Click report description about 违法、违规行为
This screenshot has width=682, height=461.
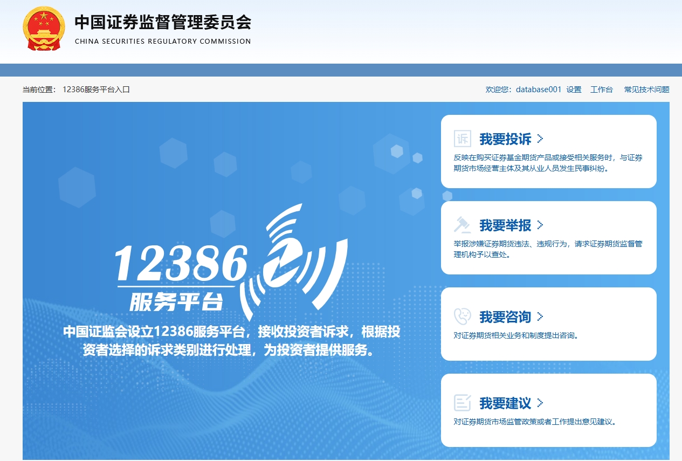coord(548,249)
